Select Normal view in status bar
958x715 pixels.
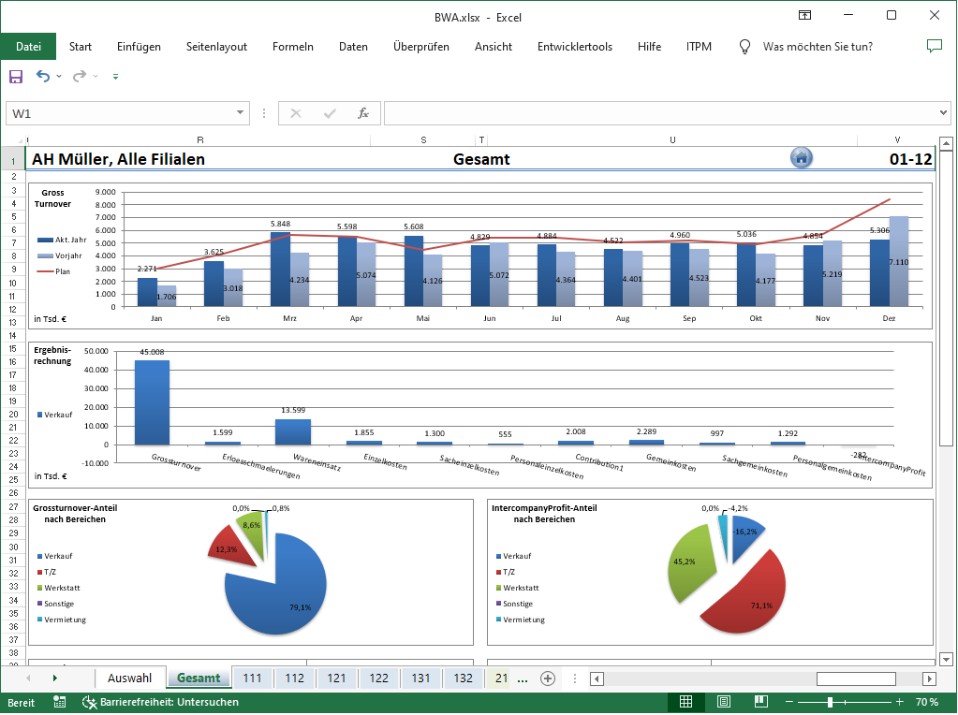point(685,702)
